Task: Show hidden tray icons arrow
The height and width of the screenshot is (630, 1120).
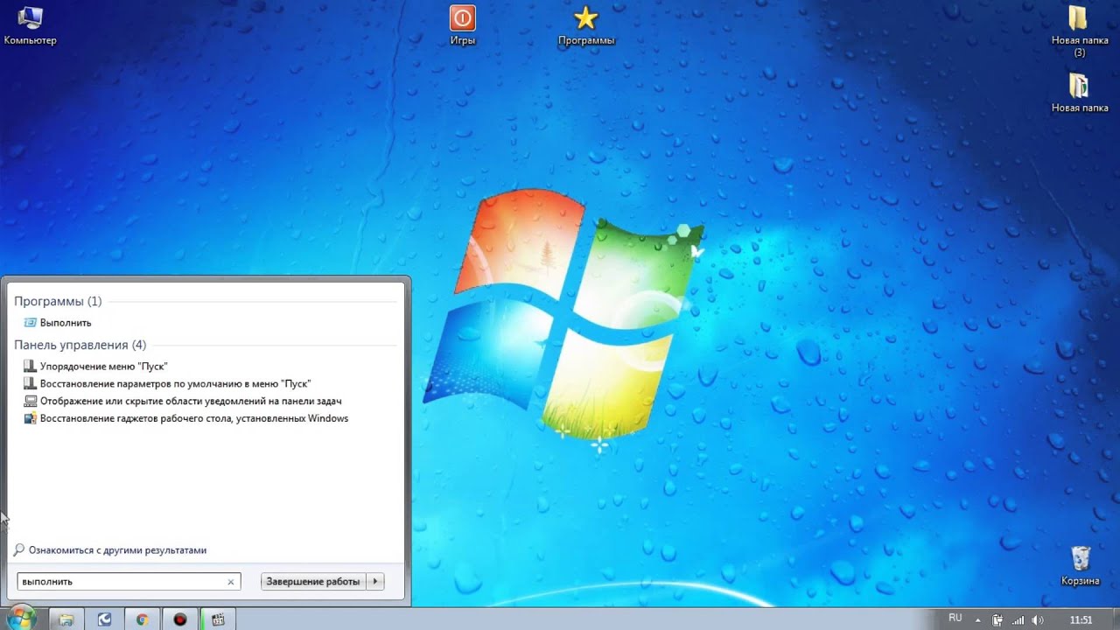Action: pos(978,619)
